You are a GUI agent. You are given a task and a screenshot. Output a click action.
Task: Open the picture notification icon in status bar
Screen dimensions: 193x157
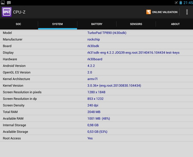pos(3,3)
